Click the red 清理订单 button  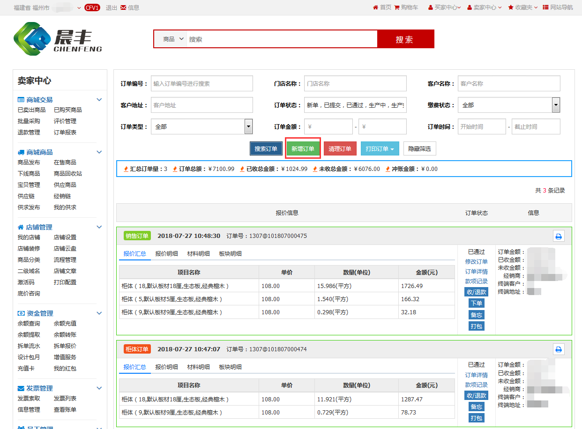click(340, 149)
